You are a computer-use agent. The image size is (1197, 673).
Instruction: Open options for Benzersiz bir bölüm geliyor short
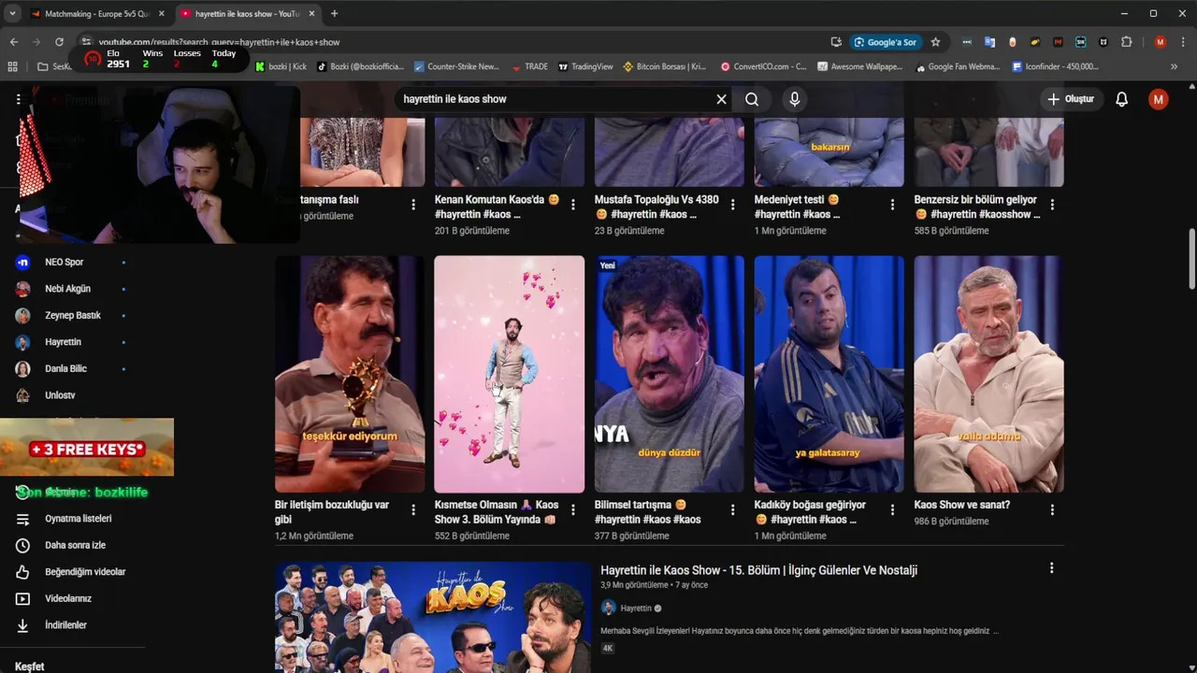(x=1052, y=205)
